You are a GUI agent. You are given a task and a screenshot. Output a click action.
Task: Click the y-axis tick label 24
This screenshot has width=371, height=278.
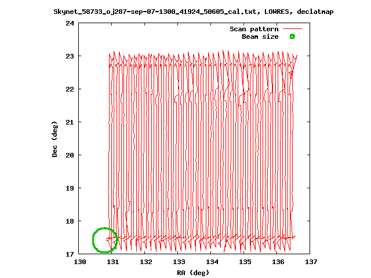coord(70,23)
